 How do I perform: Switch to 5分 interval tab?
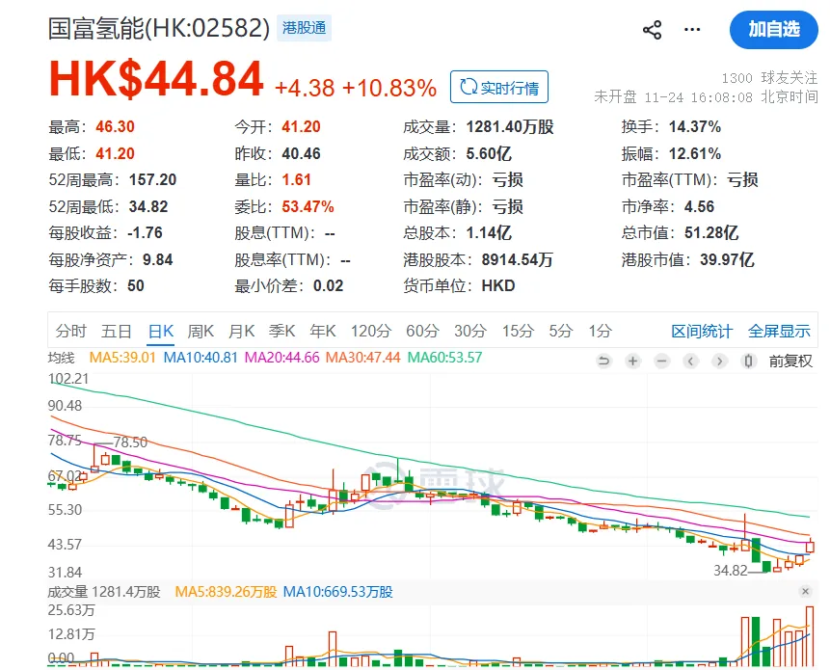point(561,332)
